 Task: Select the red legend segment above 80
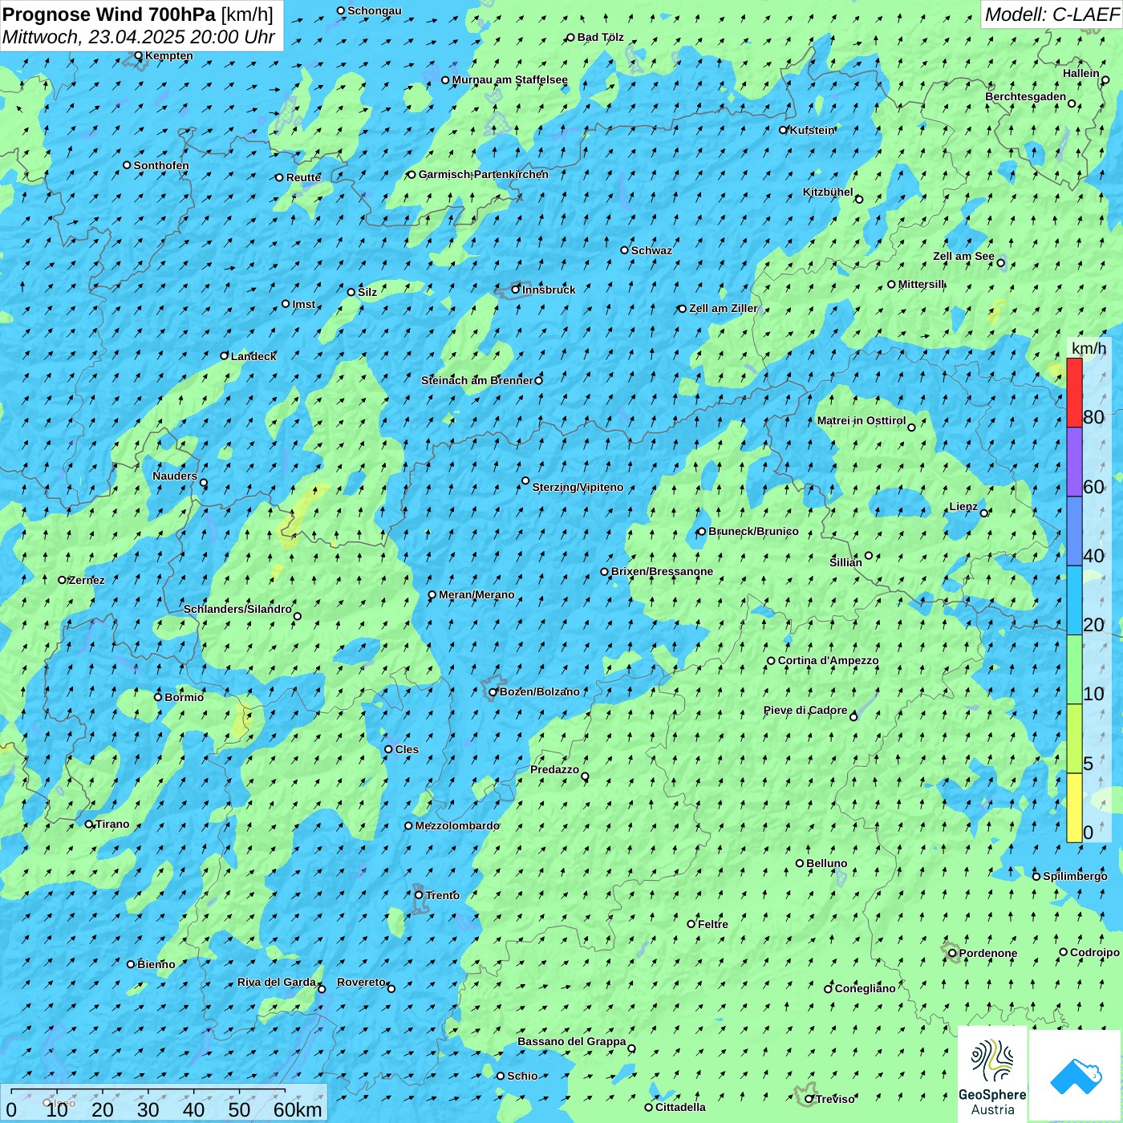[x=1074, y=392]
